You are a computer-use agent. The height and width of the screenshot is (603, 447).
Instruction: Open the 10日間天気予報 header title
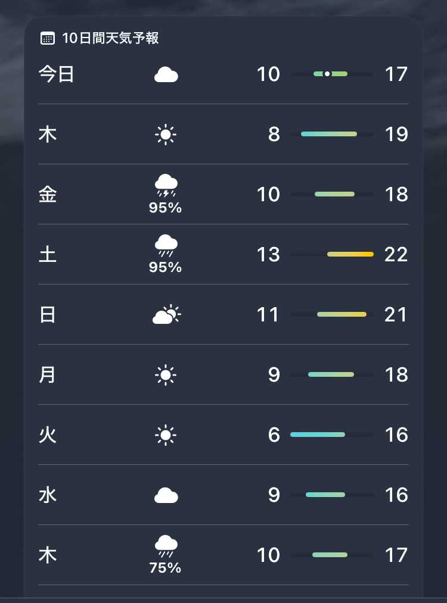click(110, 39)
